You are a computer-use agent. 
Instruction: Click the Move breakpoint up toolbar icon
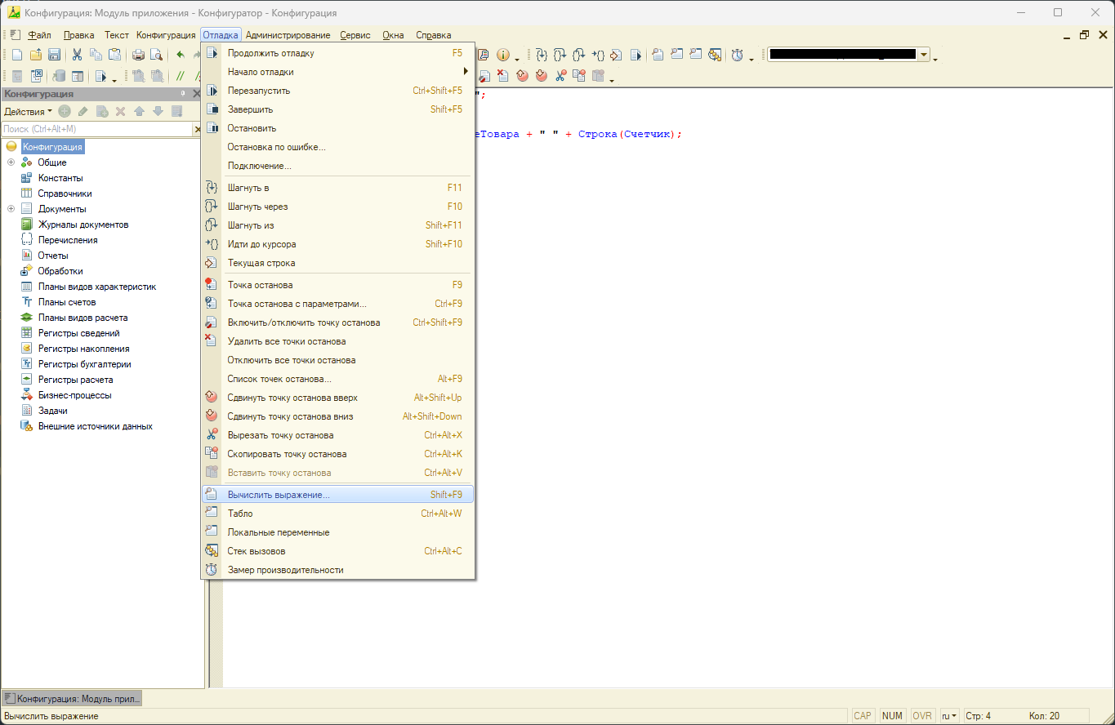coord(522,75)
